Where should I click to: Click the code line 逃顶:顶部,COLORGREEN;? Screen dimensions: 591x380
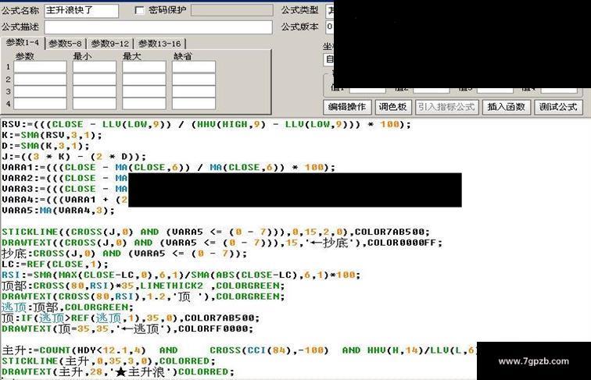point(67,307)
